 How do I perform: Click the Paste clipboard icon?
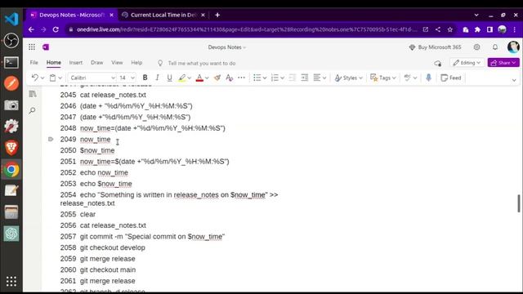click(x=52, y=78)
